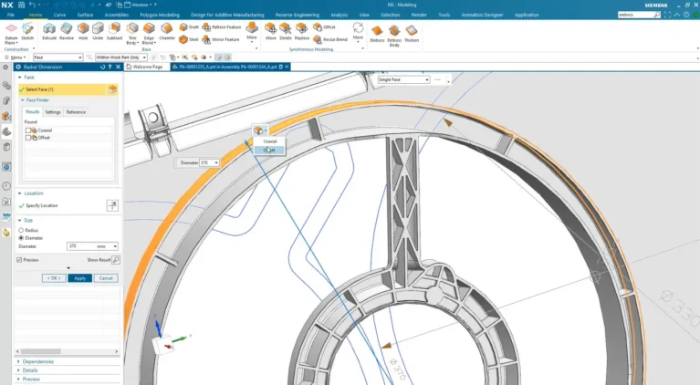Click the Subtract boolean tool

click(x=114, y=32)
